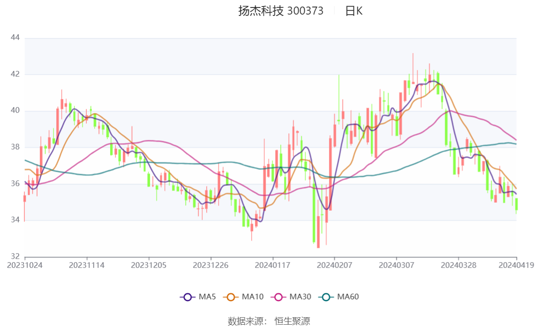The height and width of the screenshot is (328, 538).
Task: Click the 36 price axis label
Action: (15, 183)
